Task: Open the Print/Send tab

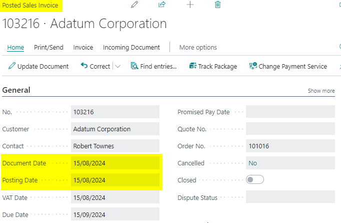Action: click(48, 48)
